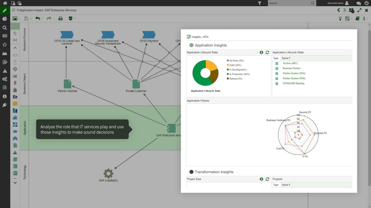Image resolution: width=371 pixels, height=208 pixels.
Task: Print the diagram using the printer icon
Action: tap(60, 18)
